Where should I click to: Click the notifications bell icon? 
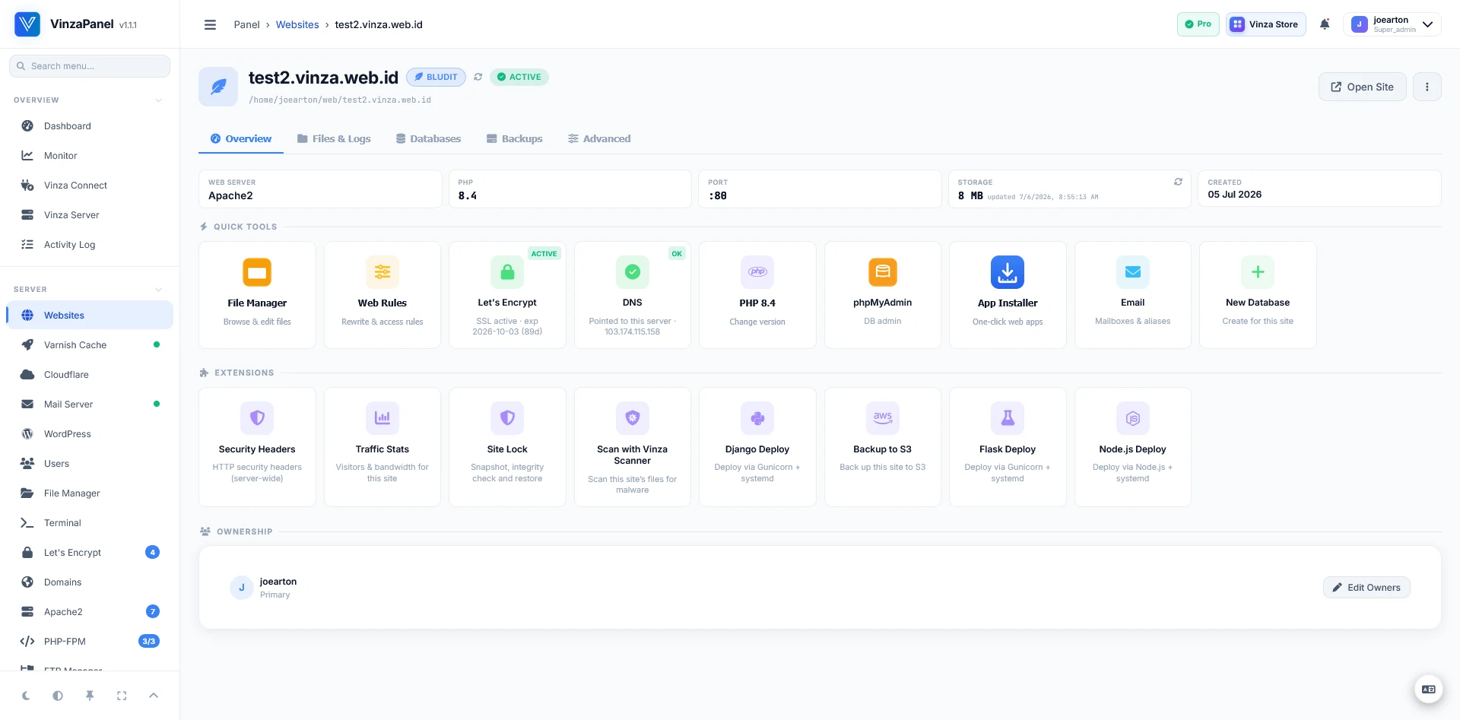click(x=1325, y=24)
